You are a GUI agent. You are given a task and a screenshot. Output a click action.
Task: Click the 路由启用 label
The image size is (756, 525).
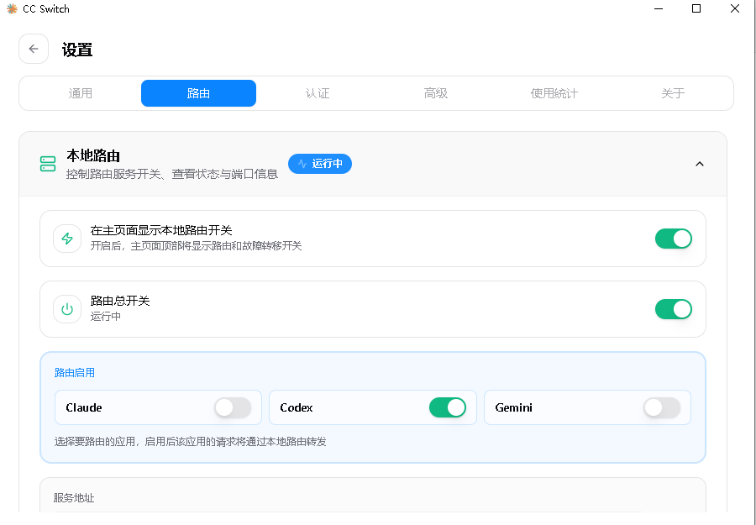(x=75, y=373)
